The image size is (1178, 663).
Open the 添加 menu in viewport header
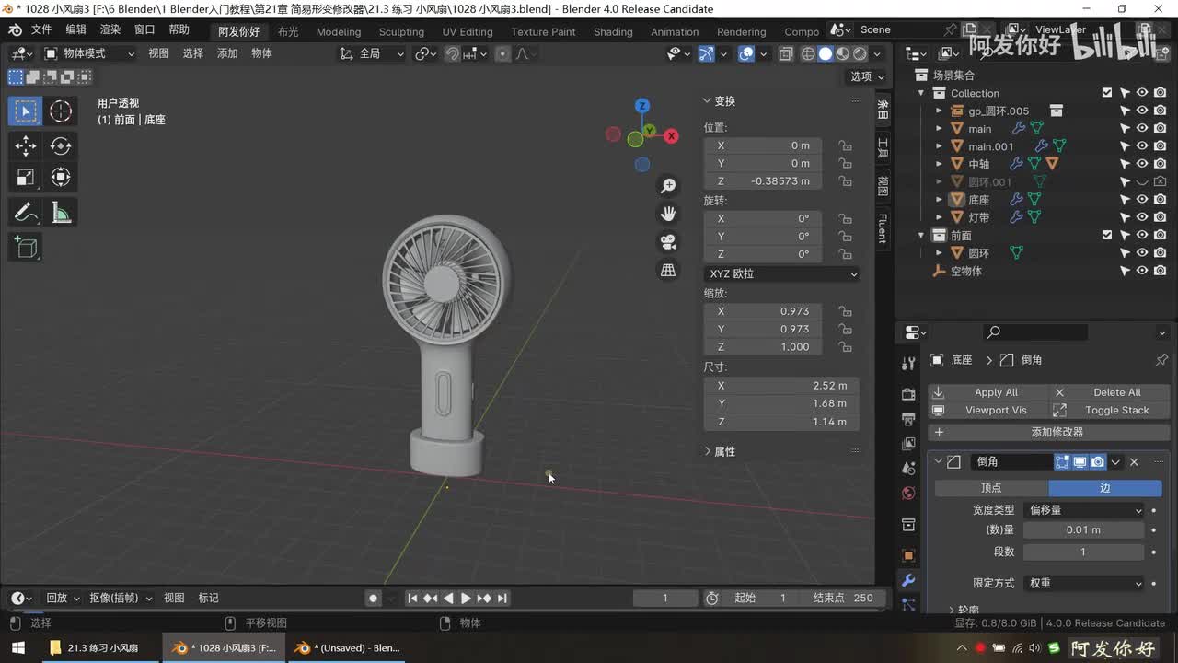click(227, 53)
